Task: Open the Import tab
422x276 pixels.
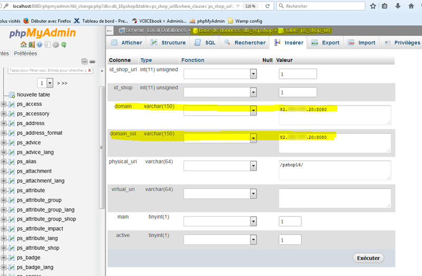Action: (361, 43)
